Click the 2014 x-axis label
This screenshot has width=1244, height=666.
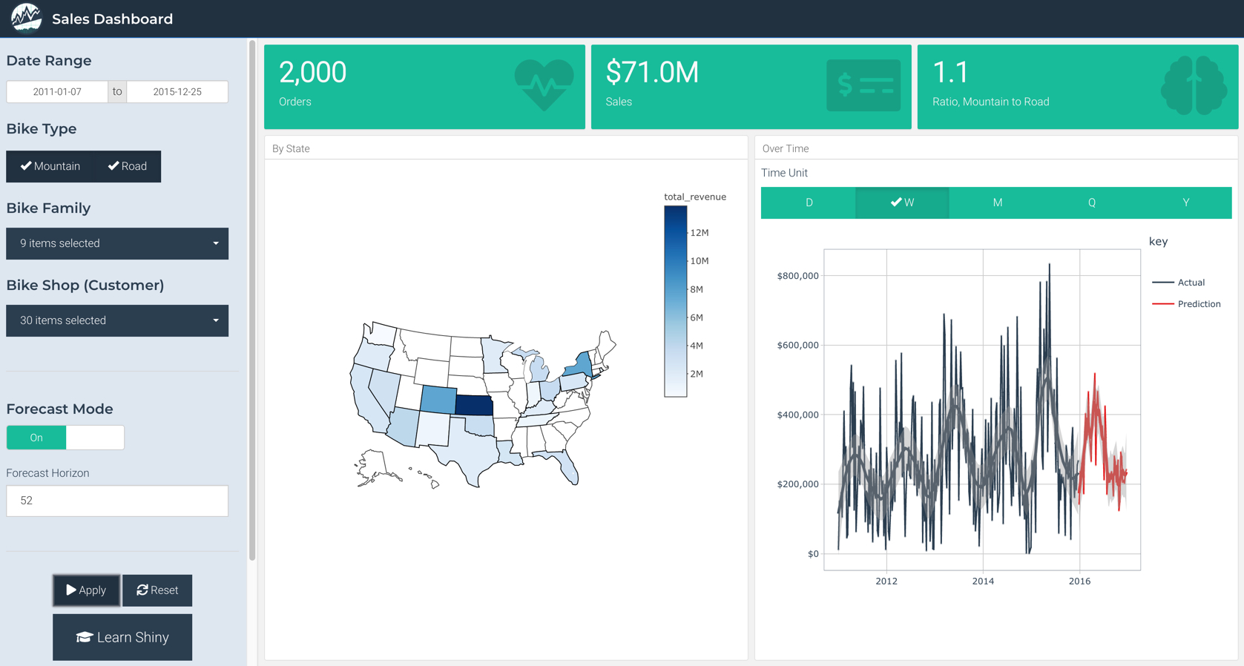click(x=983, y=581)
